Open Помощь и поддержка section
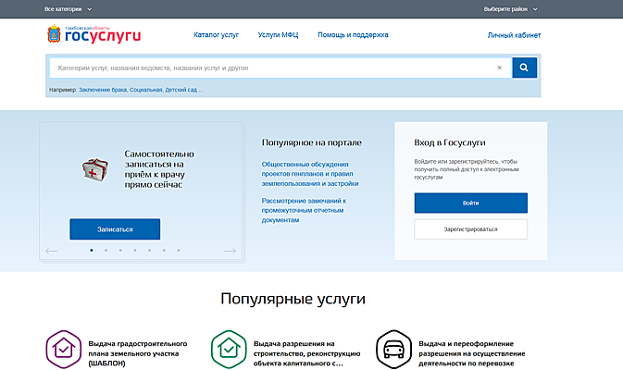 tap(353, 35)
